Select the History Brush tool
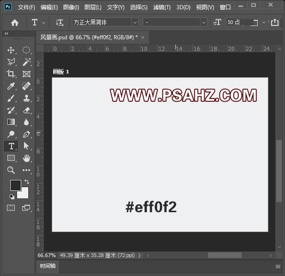The height and width of the screenshot is (276, 285). coord(11,110)
